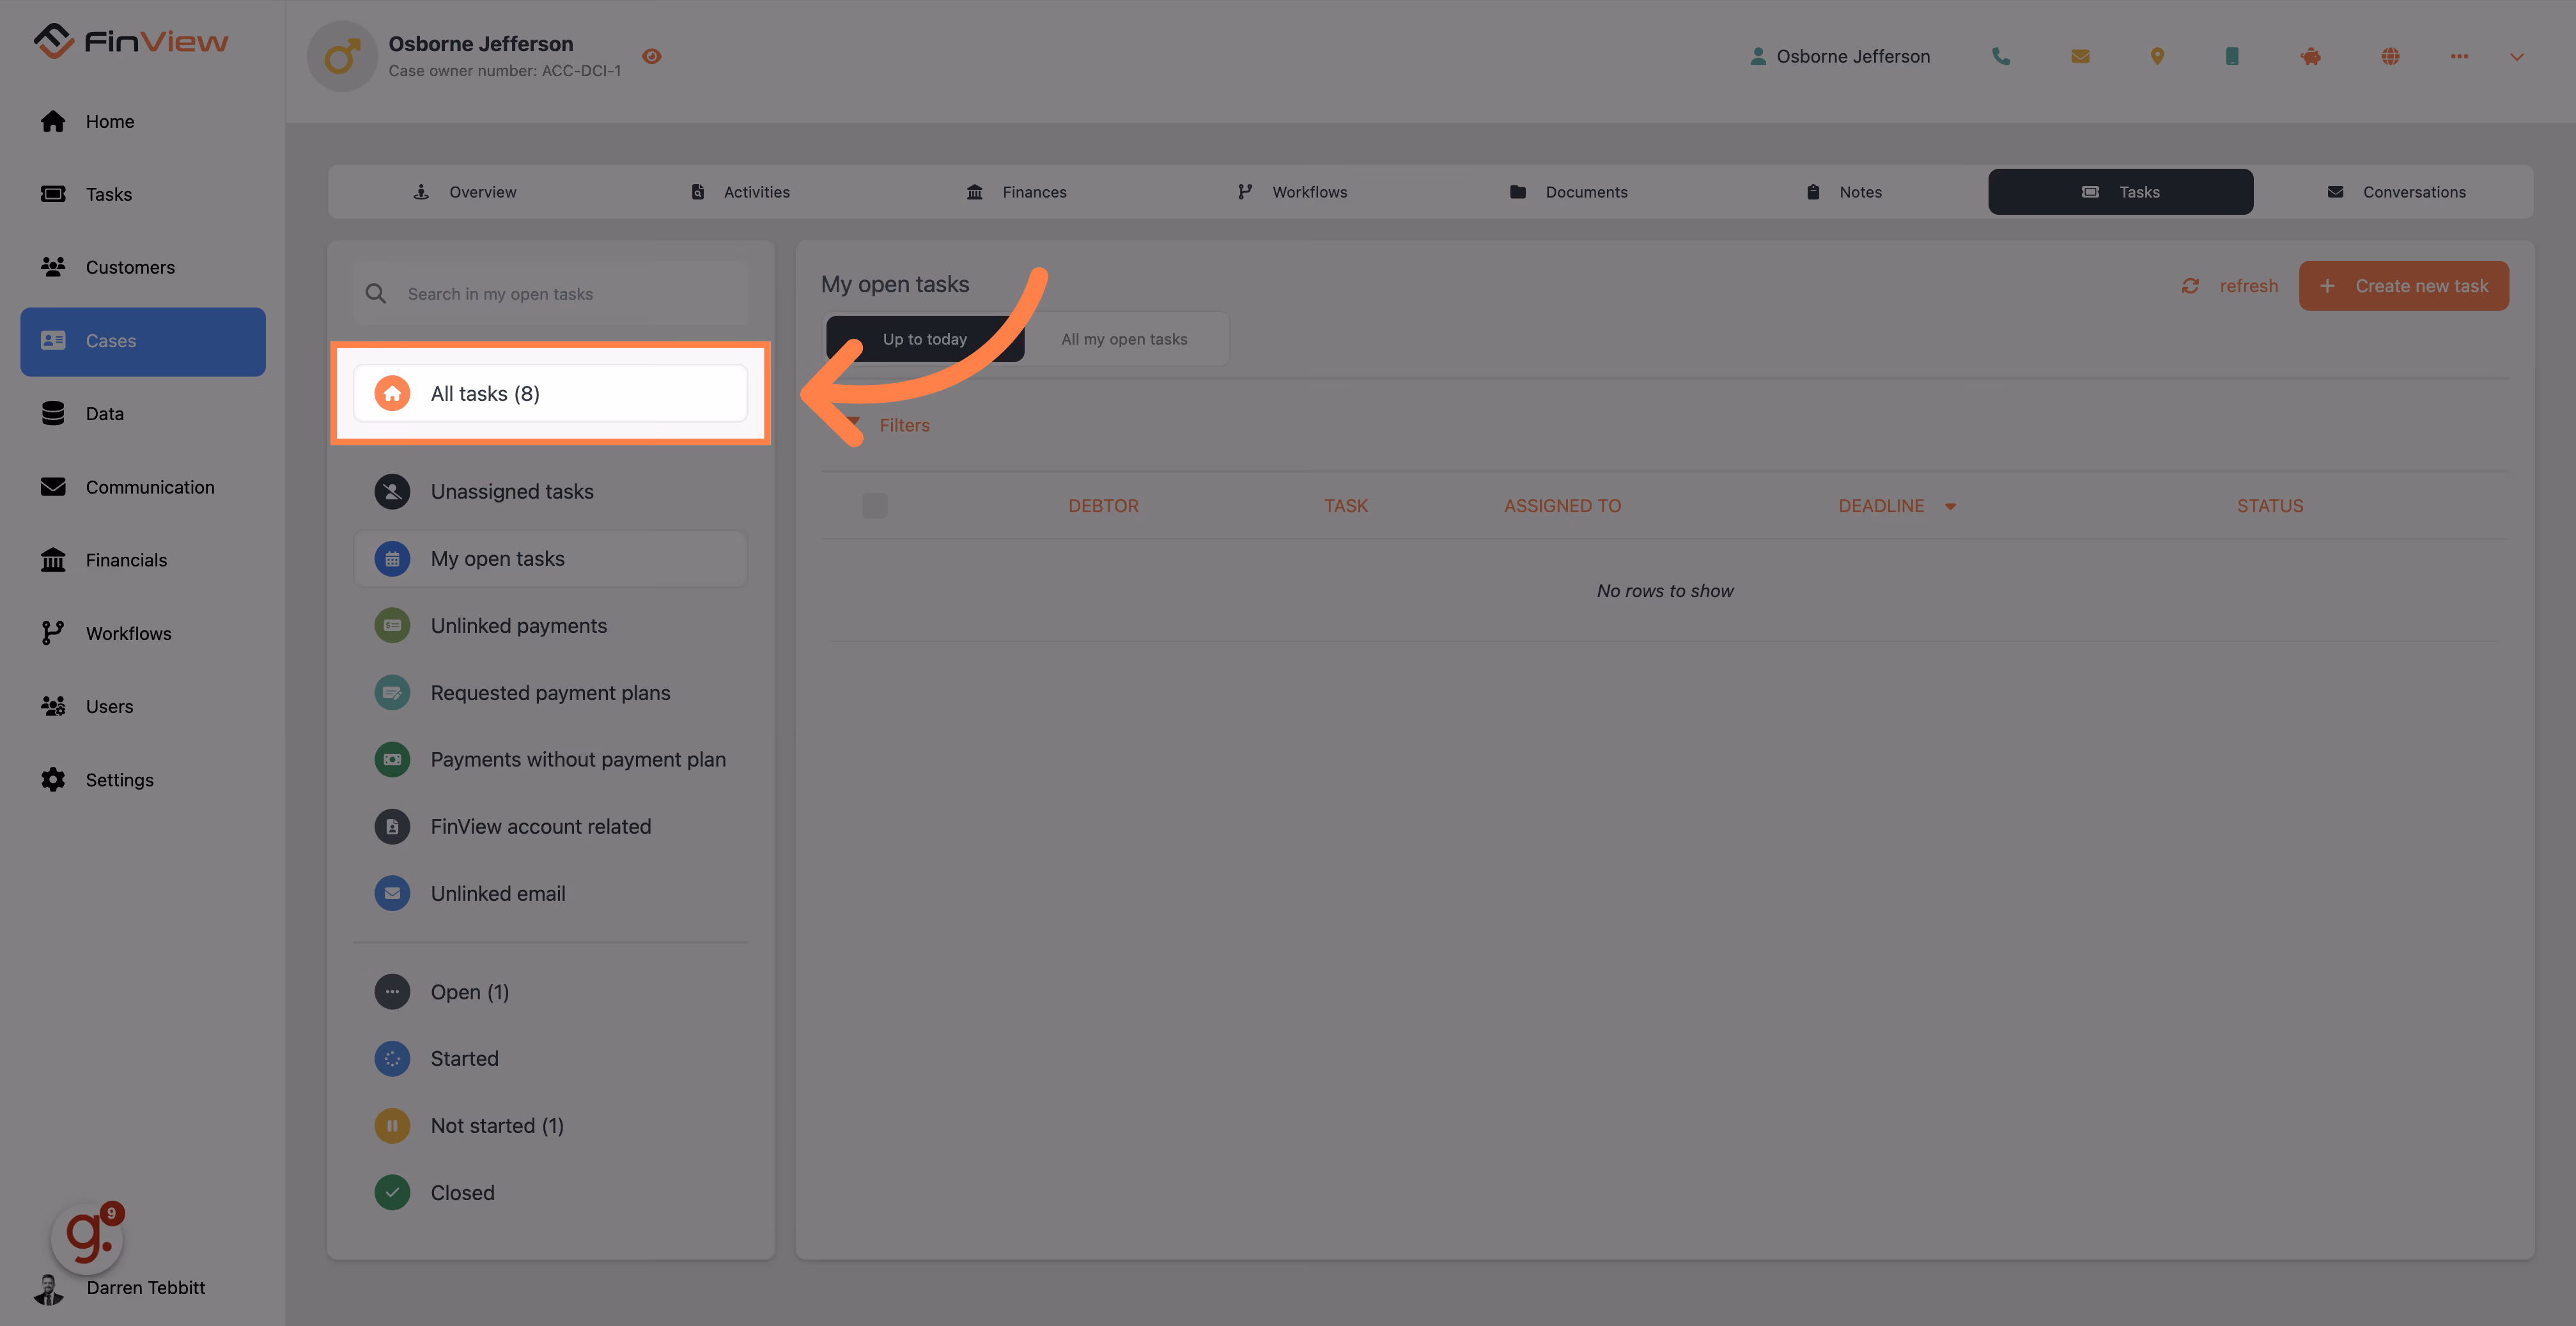Image resolution: width=2576 pixels, height=1326 pixels.
Task: Open Data in the sidebar
Action: 143,413
